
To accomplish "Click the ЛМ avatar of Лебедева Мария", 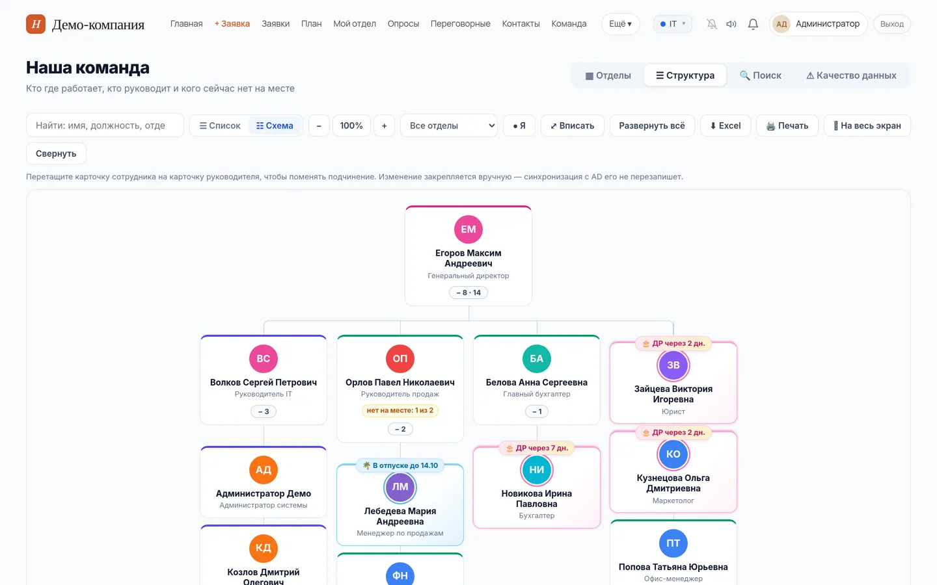I will point(400,487).
